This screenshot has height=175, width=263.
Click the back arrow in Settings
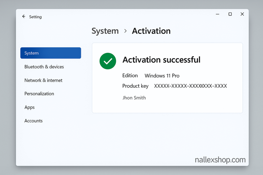[23, 16]
